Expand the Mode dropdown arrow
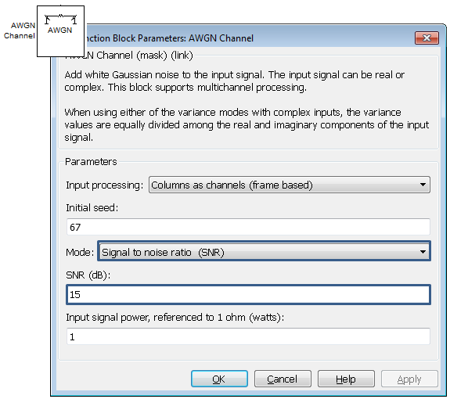The image size is (450, 399). [x=423, y=252]
